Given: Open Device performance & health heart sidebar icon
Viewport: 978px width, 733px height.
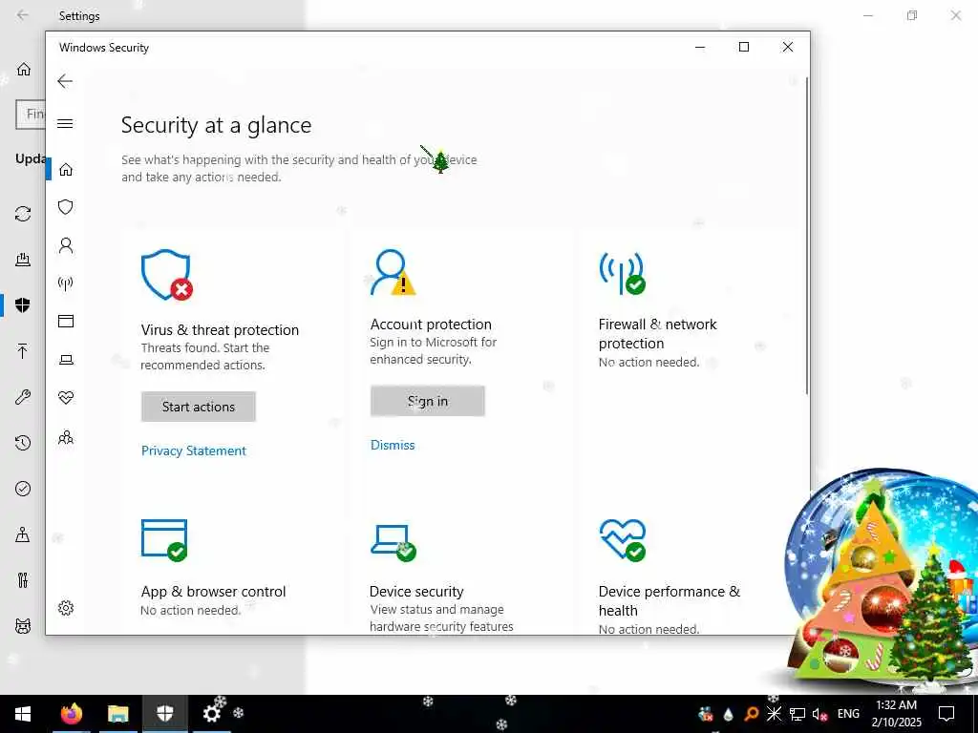Looking at the screenshot, I should click(x=66, y=398).
